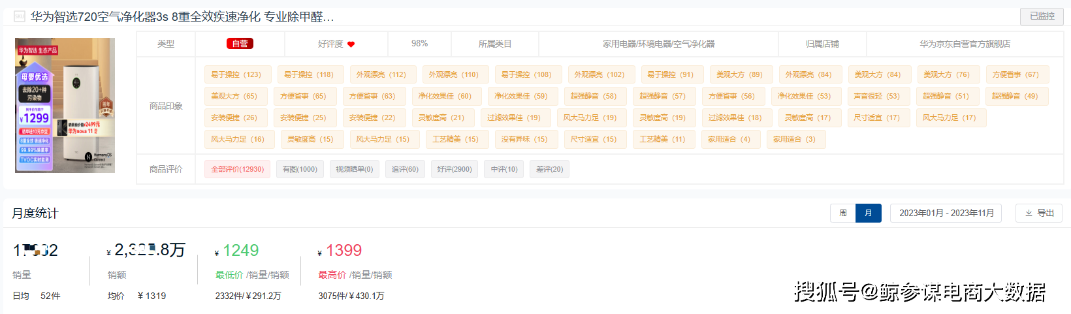Image resolution: width=1071 pixels, height=314 pixels.
Task: Click the category path 家用电器/环境电器/空气净化器
Action: [x=658, y=44]
